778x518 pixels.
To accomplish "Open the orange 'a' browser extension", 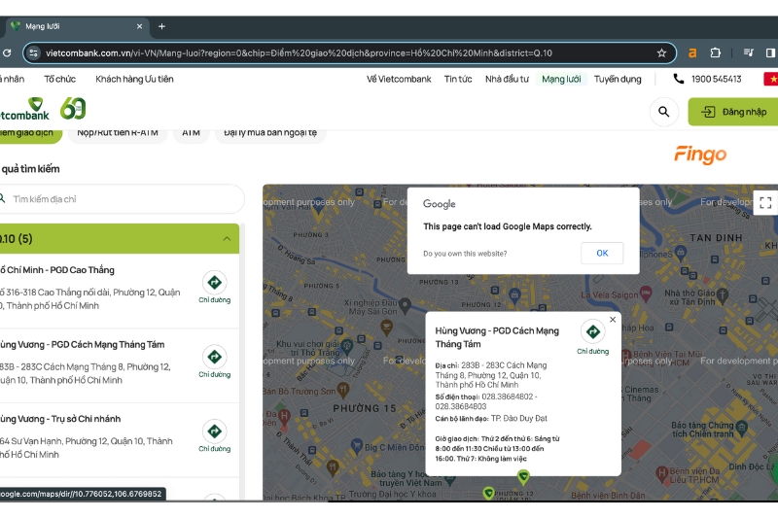I will [692, 53].
